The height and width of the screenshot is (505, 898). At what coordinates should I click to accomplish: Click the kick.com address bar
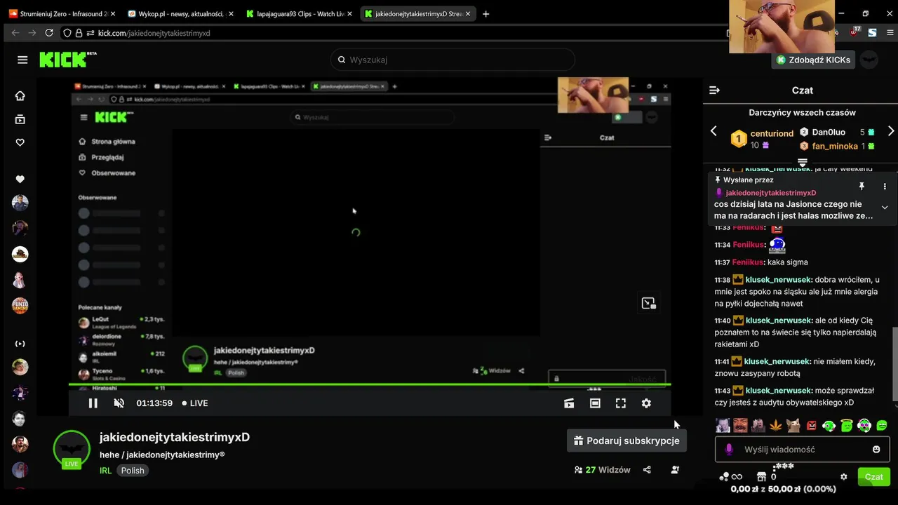click(393, 33)
